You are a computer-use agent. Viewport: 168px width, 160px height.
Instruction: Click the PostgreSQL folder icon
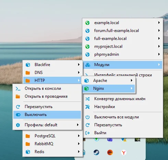pos(28,136)
